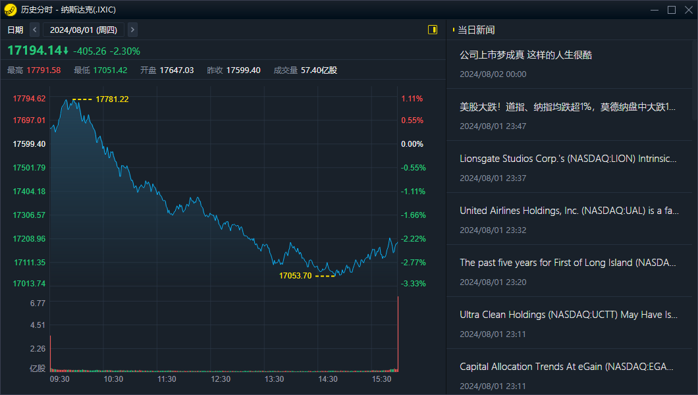This screenshot has height=395, width=698.
Task: Click right axis label 0.55%
Action: click(412, 120)
